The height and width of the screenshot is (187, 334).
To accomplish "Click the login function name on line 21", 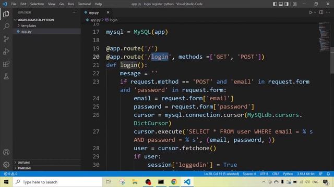I will [129, 65].
